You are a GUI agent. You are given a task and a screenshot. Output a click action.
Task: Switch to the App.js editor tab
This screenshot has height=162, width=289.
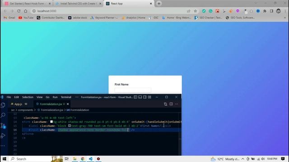click(x=19, y=104)
